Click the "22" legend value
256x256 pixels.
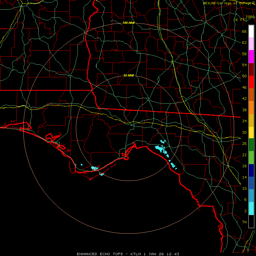[244, 155]
